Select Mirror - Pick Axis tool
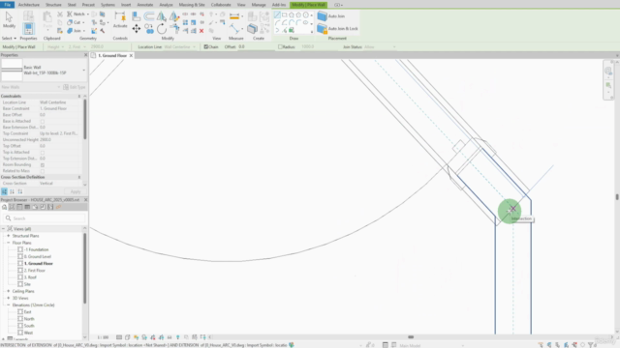This screenshot has height=348, width=620. click(162, 16)
